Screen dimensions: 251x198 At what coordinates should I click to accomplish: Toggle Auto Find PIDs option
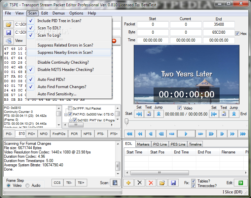point(69,79)
